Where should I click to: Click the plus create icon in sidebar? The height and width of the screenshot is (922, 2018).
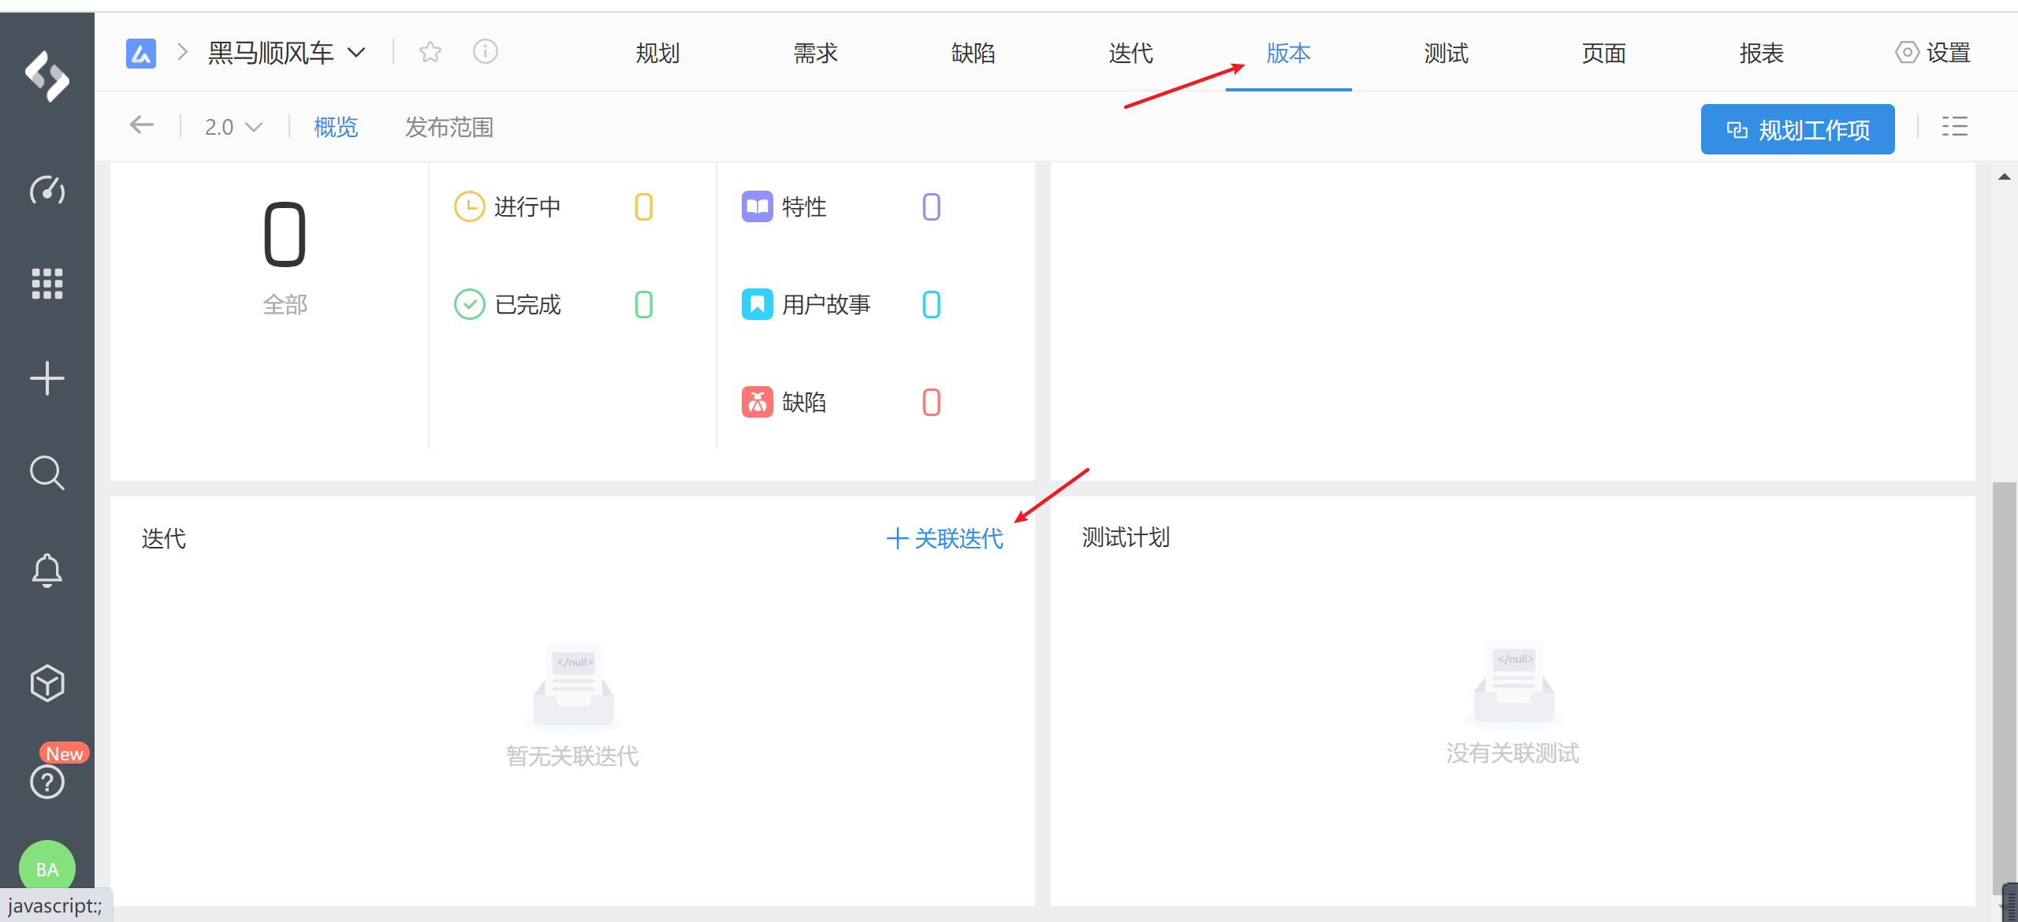(x=47, y=378)
